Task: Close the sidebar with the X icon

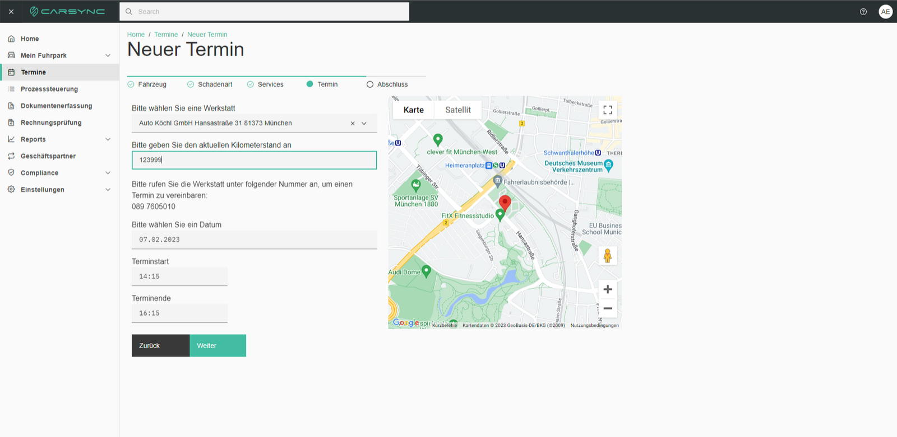Action: (x=11, y=12)
